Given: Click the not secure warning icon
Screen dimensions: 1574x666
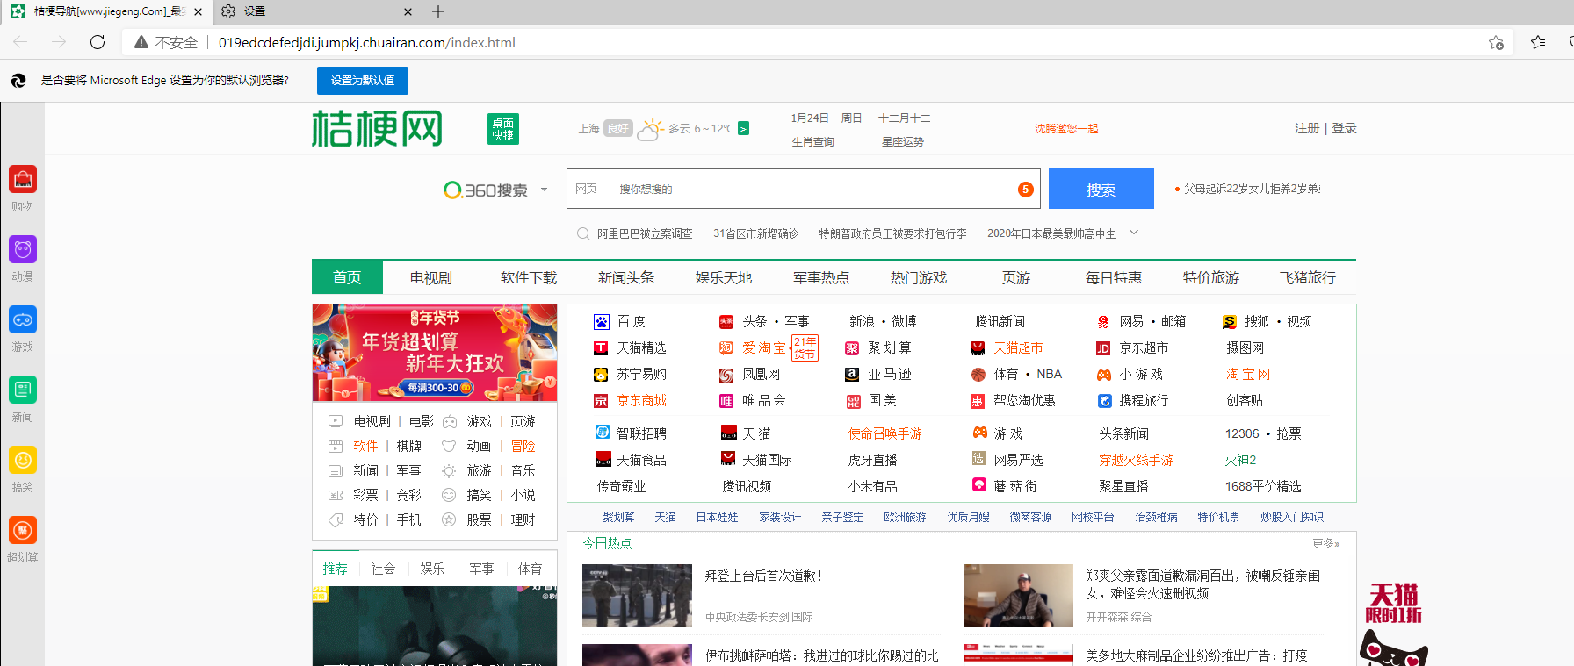Looking at the screenshot, I should coord(141,42).
